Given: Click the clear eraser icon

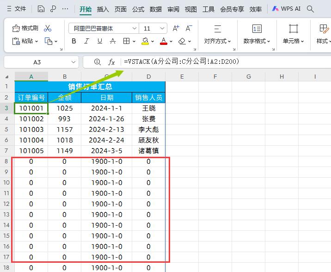Looking at the screenshot, I should point(182,41).
